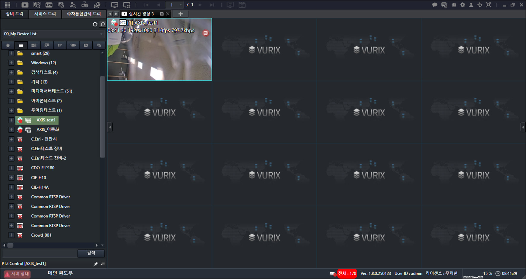This screenshot has width=526, height=279.
Task: Open the joystick controller icon
Action: [85, 5]
